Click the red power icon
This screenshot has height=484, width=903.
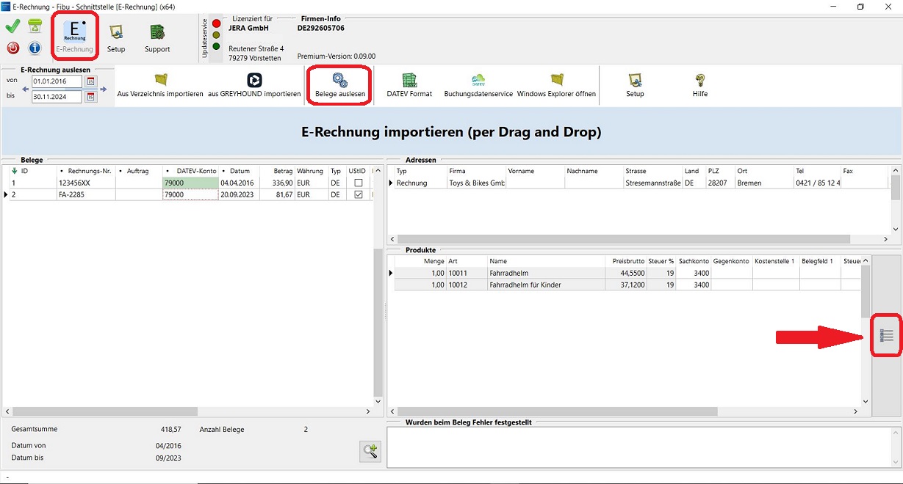pos(12,48)
